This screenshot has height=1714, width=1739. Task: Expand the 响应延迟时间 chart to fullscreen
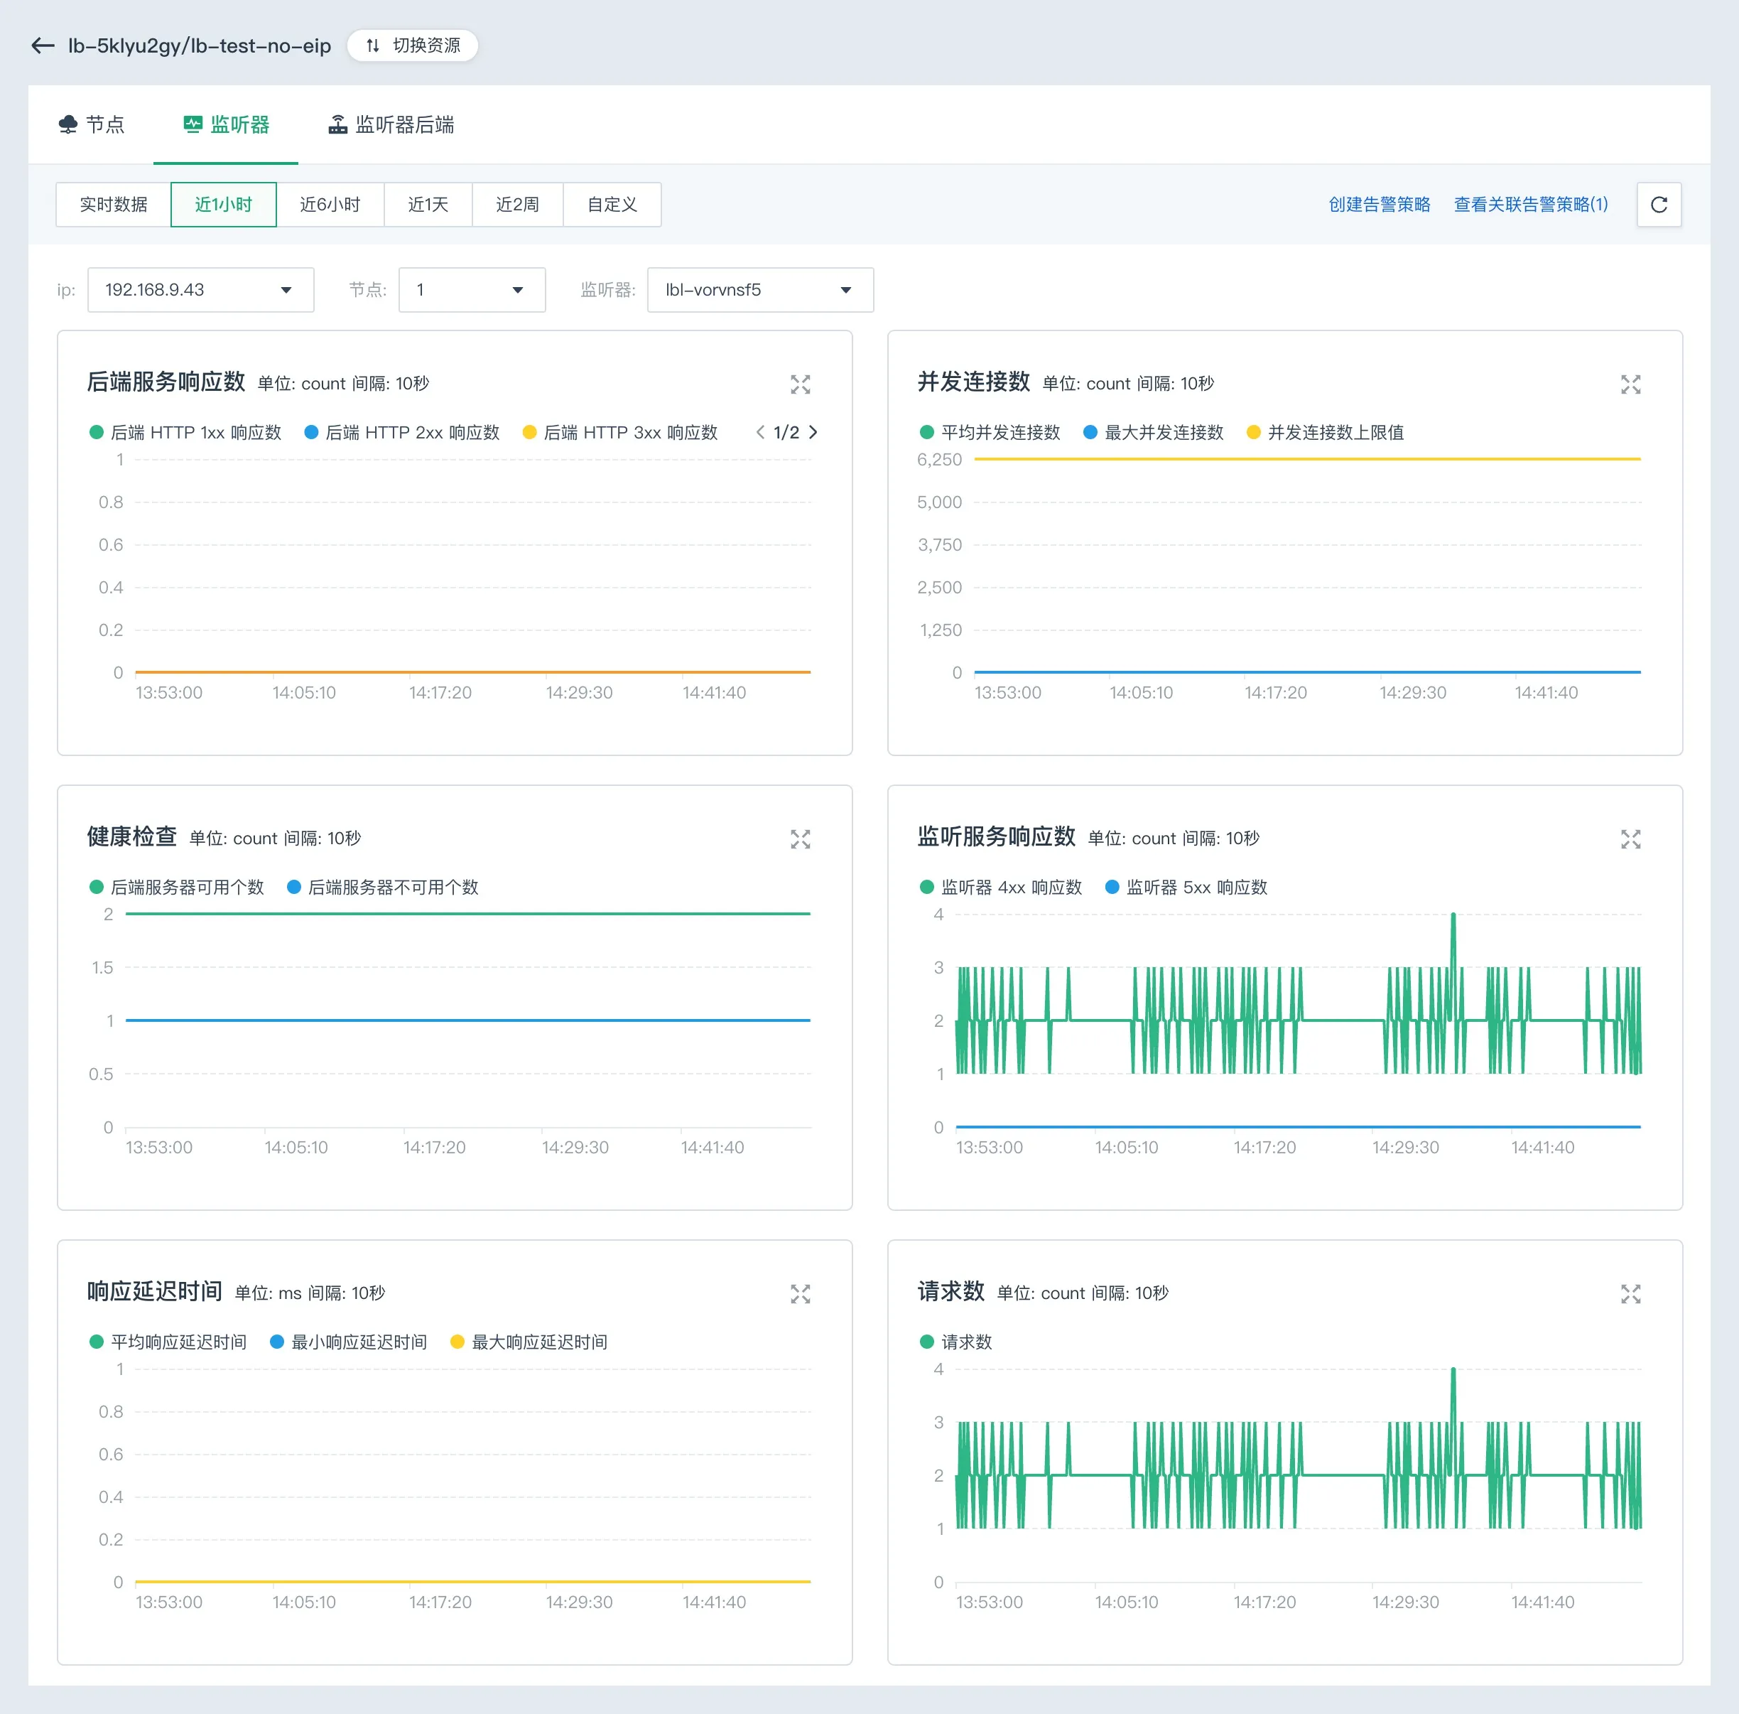[800, 1293]
